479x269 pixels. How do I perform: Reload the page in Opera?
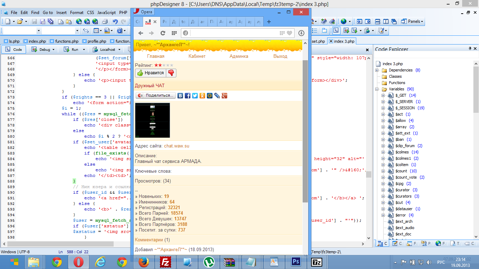pyautogui.click(x=163, y=33)
